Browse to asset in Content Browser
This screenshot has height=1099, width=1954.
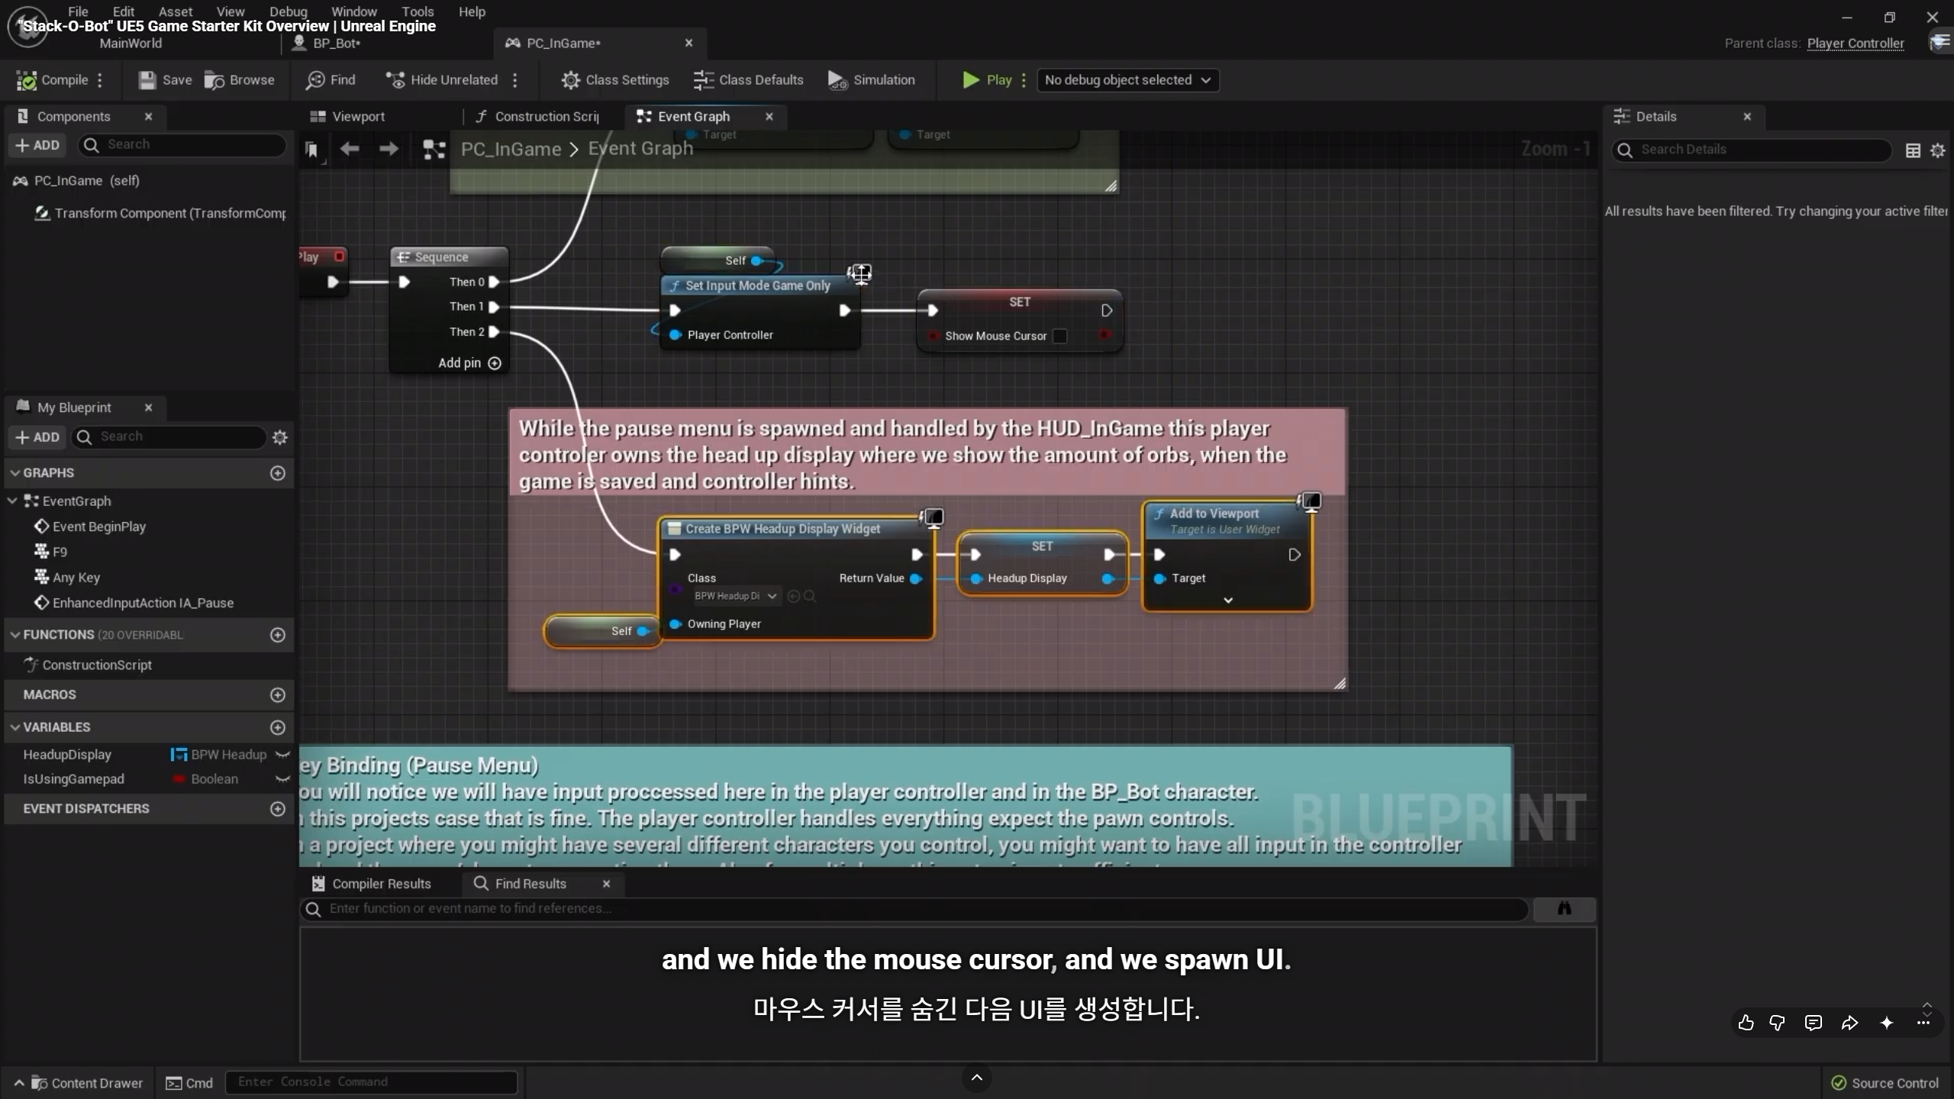pos(239,80)
